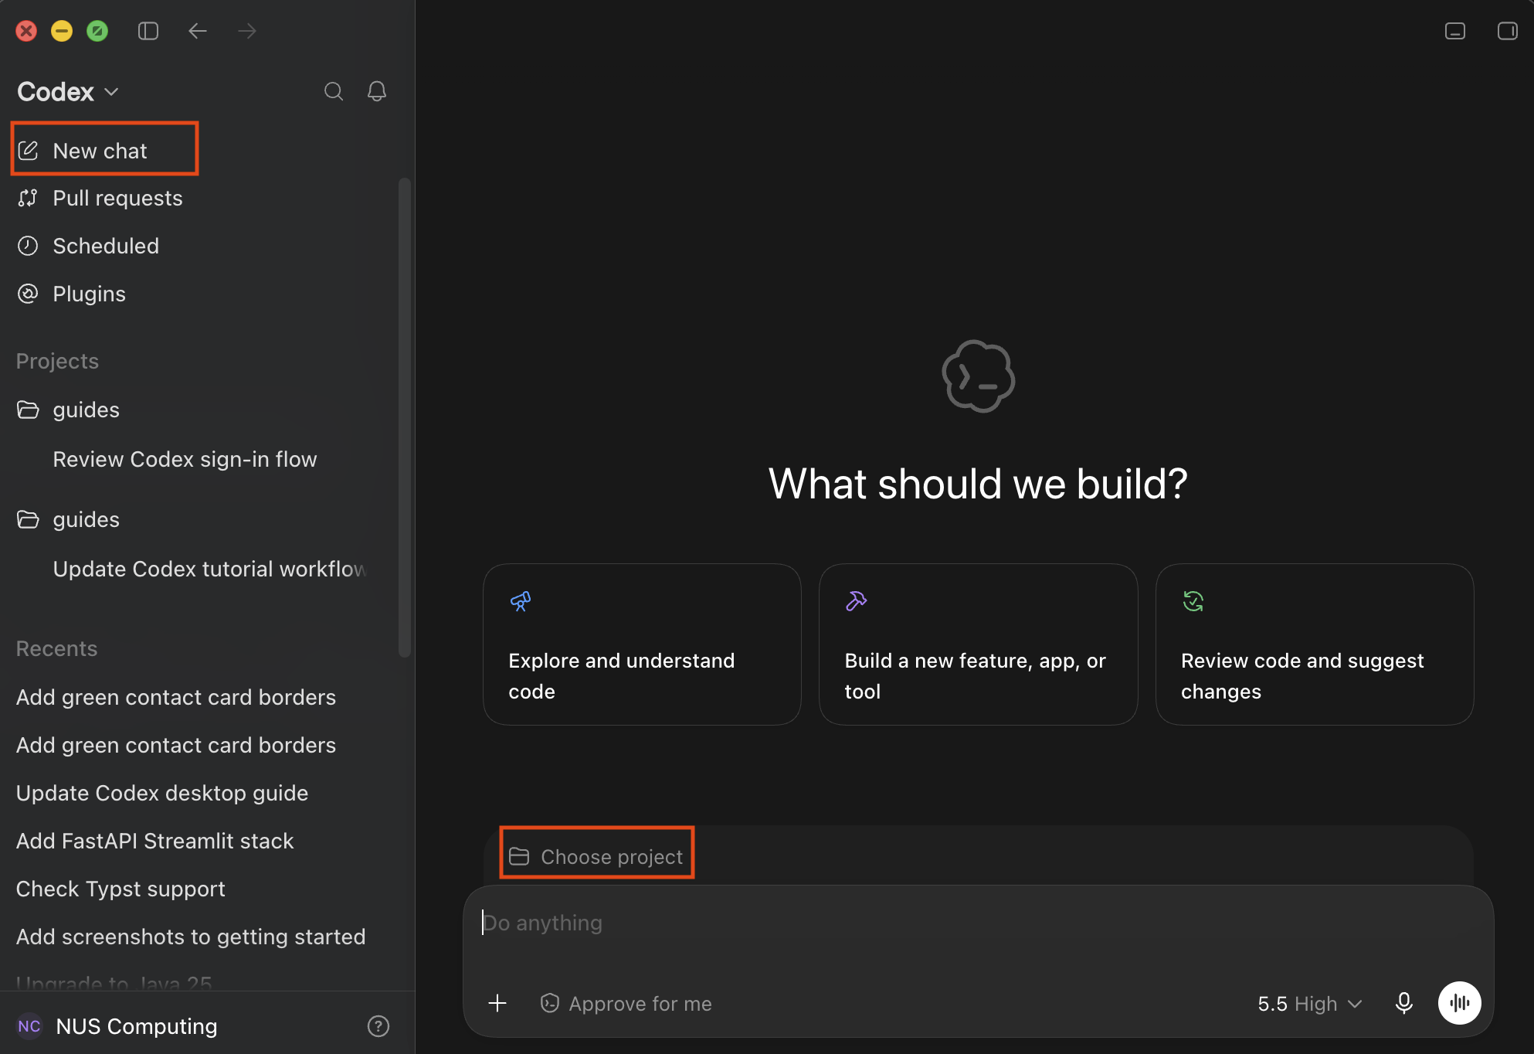Select Review code and suggest changes card
This screenshot has height=1054, width=1534.
1315,644
